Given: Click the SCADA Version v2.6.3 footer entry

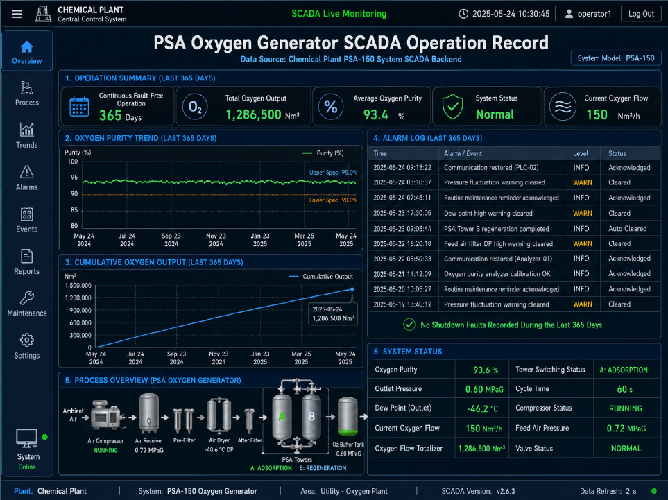Looking at the screenshot, I should point(478,491).
